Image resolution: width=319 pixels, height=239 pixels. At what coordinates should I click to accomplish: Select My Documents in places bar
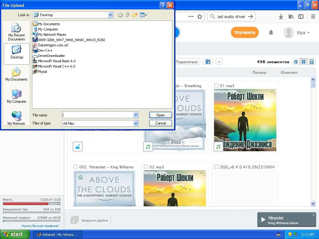[17, 74]
